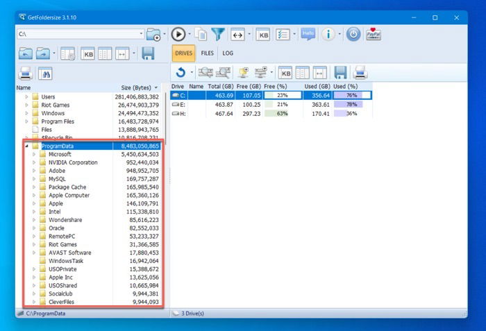Click the top-row KB size unit icon
486x331 pixels.
point(263,35)
